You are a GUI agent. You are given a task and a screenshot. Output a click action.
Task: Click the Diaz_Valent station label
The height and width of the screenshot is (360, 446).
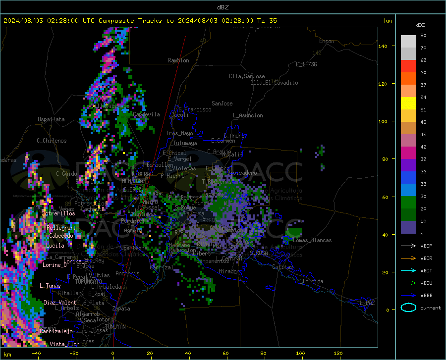(x=60, y=303)
